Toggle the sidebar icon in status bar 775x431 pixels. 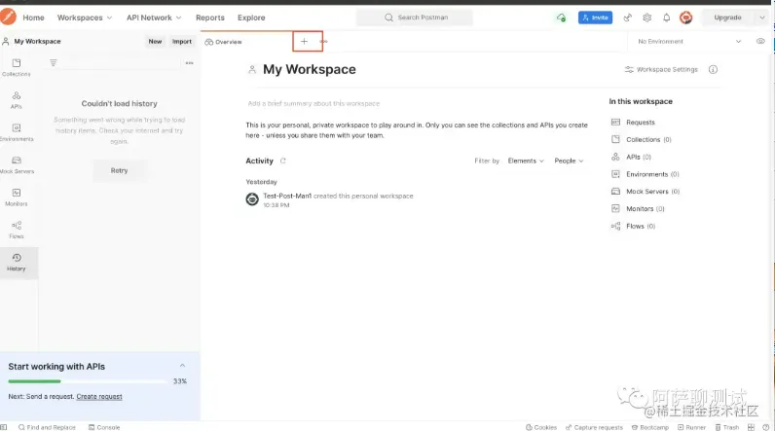click(4, 427)
